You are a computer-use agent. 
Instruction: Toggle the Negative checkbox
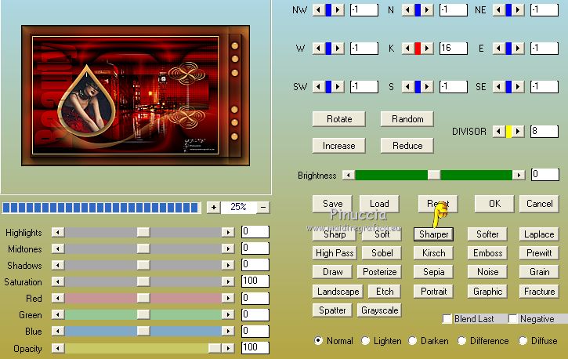tap(513, 319)
